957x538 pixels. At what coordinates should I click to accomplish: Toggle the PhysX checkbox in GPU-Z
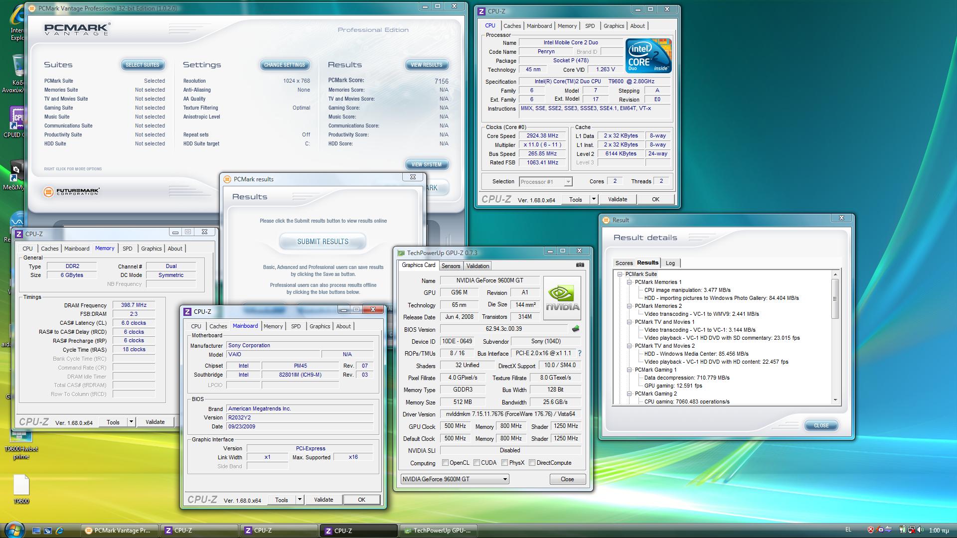tap(504, 463)
